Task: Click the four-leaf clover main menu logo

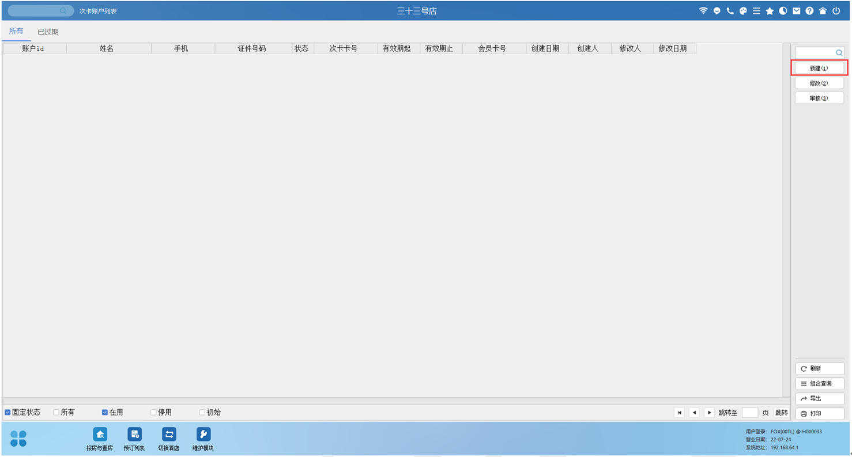Action: (18, 439)
